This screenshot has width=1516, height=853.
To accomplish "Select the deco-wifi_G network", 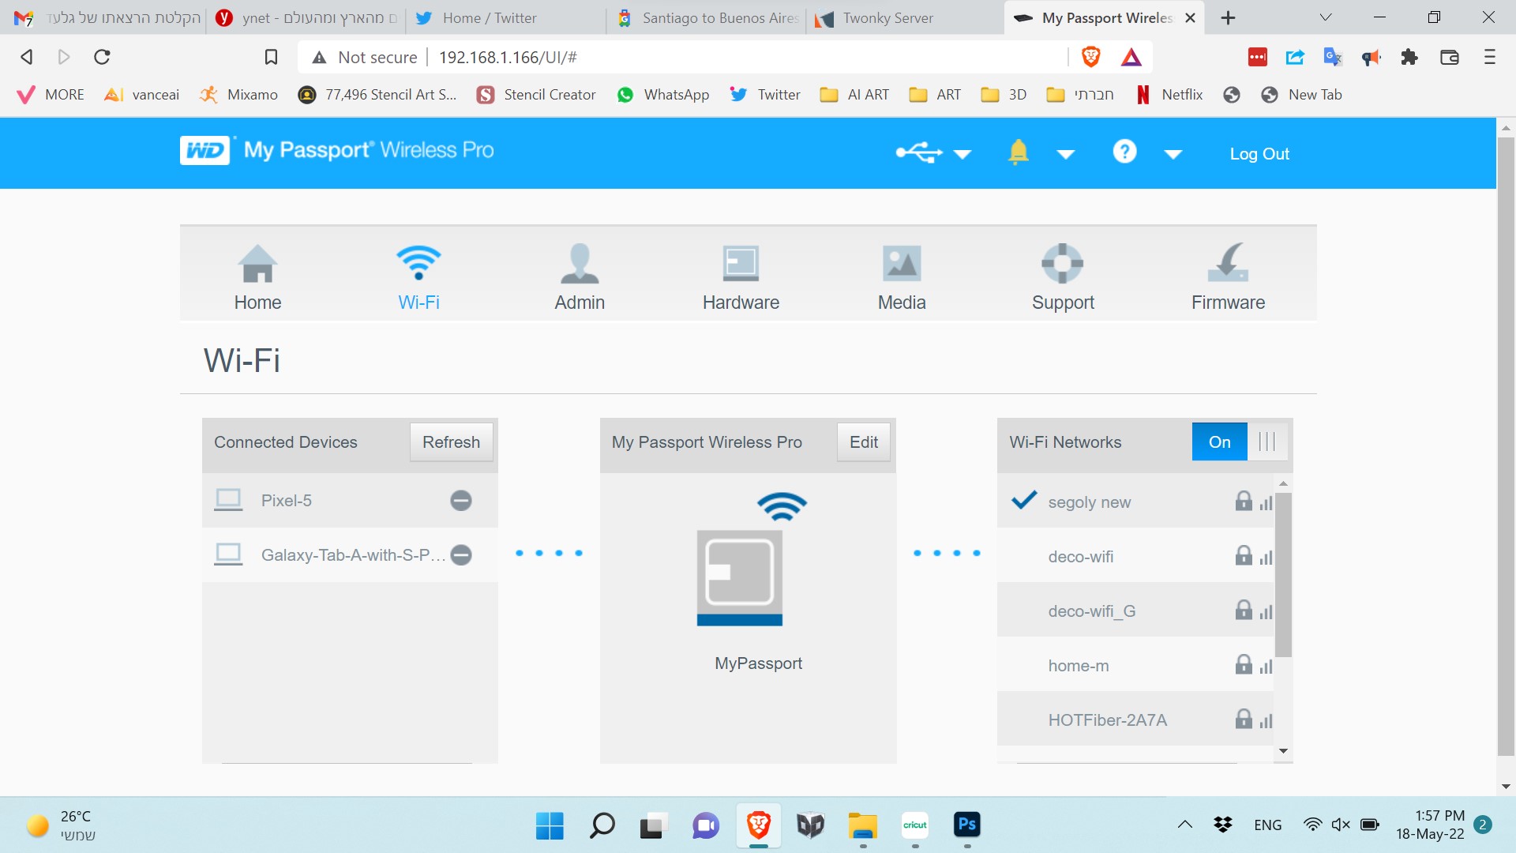I will [1135, 611].
